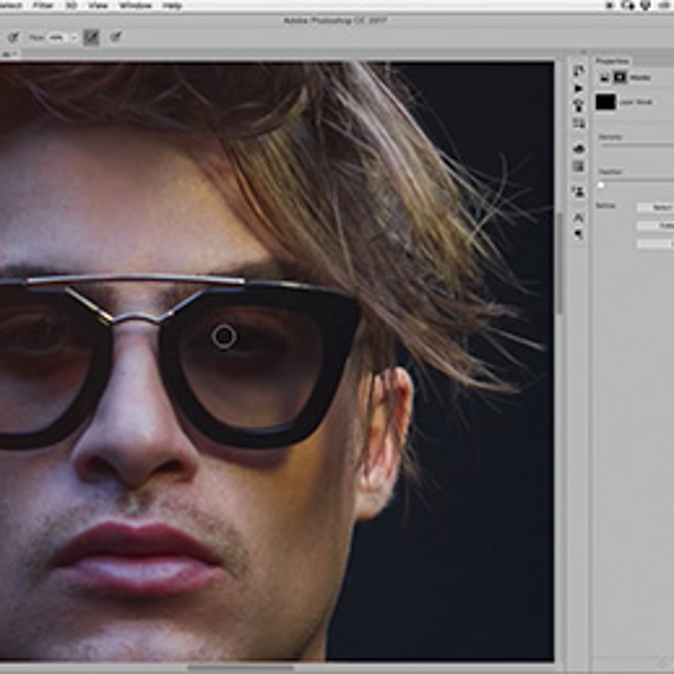Click the canvas horizontal scrollbar thumb
This screenshot has height=674, width=674.
pos(242,668)
